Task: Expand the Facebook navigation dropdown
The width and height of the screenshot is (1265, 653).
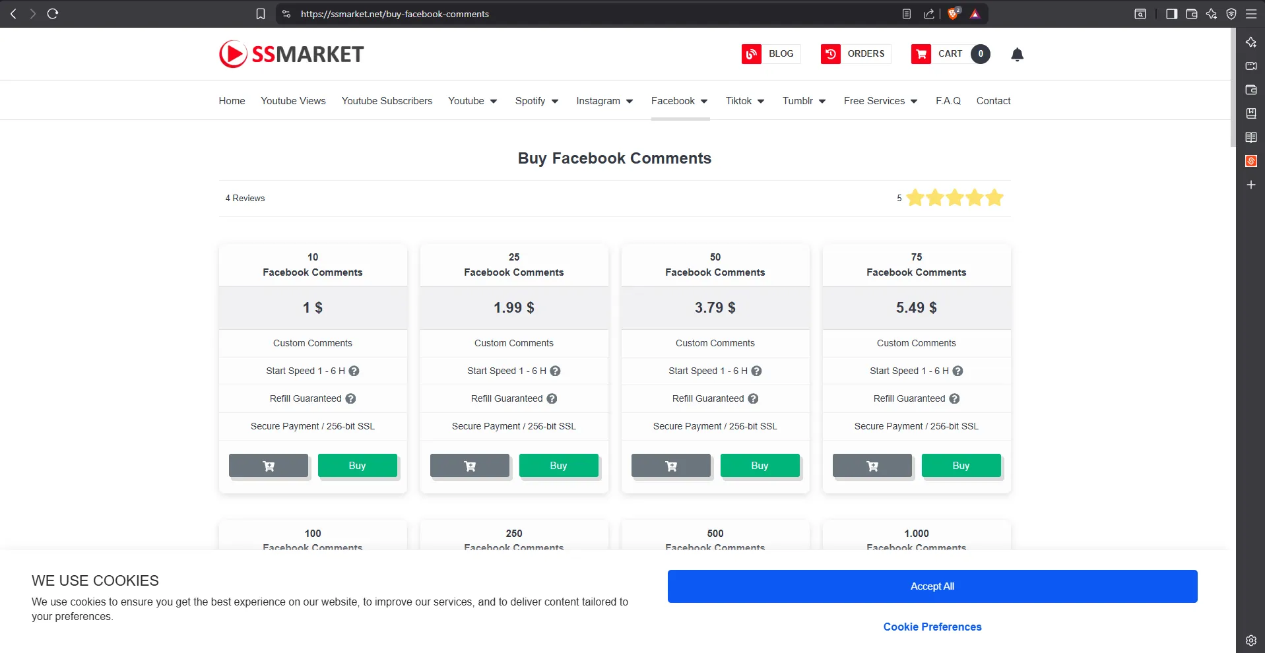Action: pyautogui.click(x=678, y=100)
